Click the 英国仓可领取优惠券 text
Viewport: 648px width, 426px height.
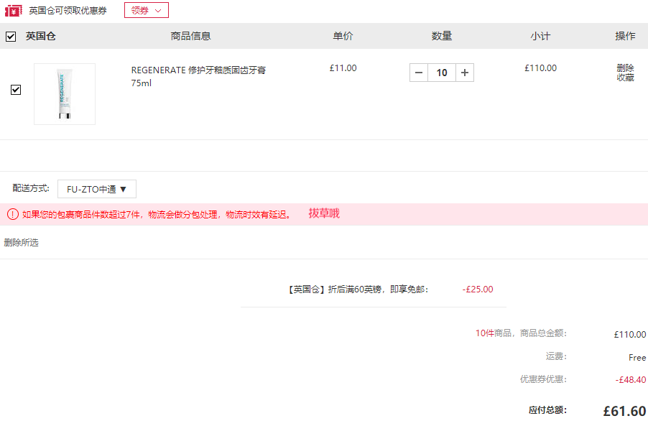(x=68, y=11)
